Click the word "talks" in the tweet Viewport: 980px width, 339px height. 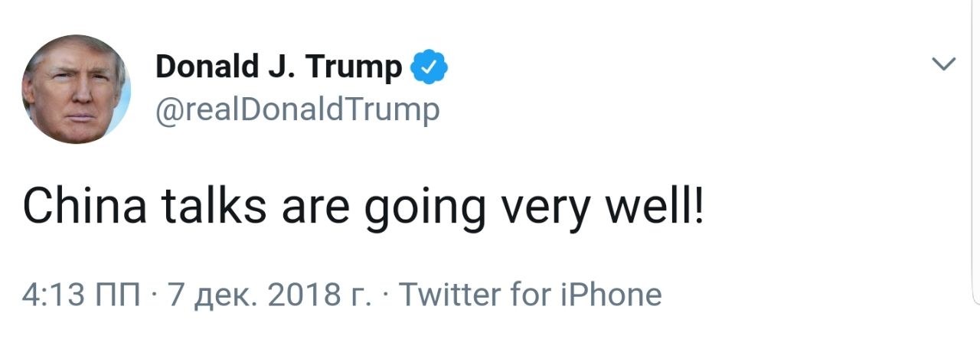(214, 205)
